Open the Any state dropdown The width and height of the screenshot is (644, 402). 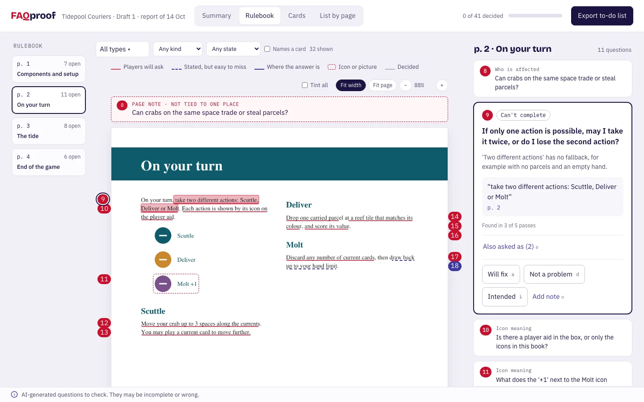coord(233,49)
